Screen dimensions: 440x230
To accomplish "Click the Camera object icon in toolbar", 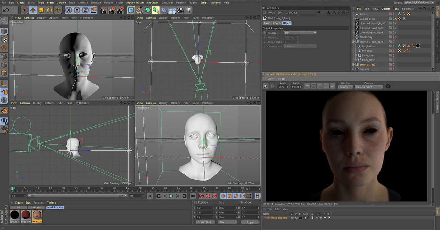I will [x=180, y=10].
